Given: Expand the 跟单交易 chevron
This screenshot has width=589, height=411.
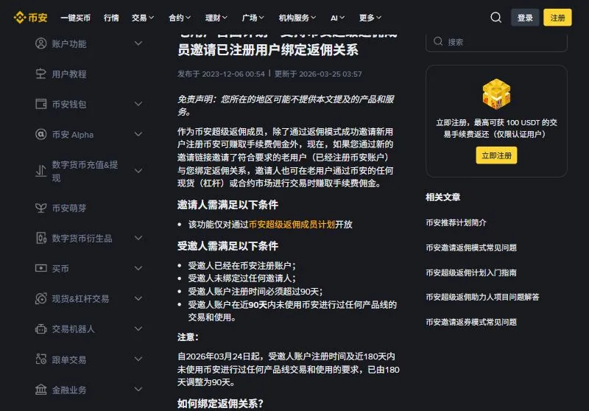Looking at the screenshot, I should pos(138,359).
